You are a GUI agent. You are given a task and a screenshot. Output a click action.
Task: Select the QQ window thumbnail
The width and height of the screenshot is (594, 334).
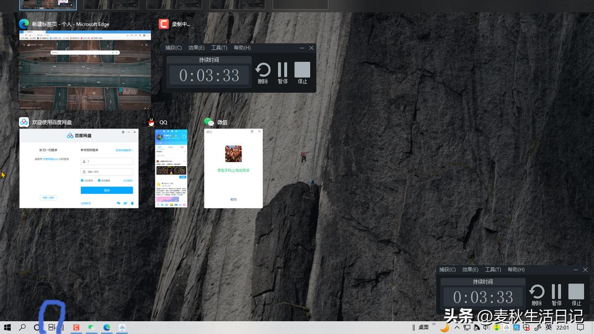(x=171, y=168)
